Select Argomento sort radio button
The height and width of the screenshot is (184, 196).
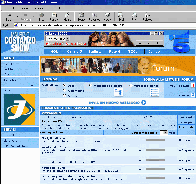[64, 90]
